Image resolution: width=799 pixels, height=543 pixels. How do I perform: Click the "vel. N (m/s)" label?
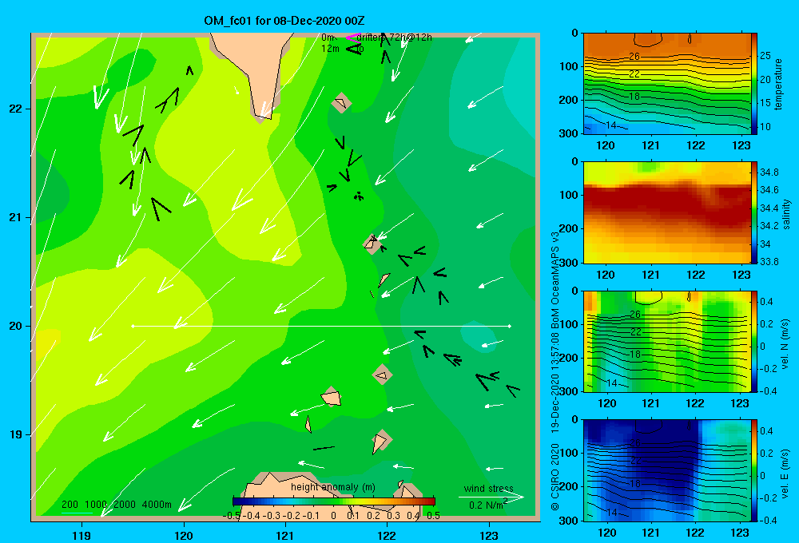785,344
